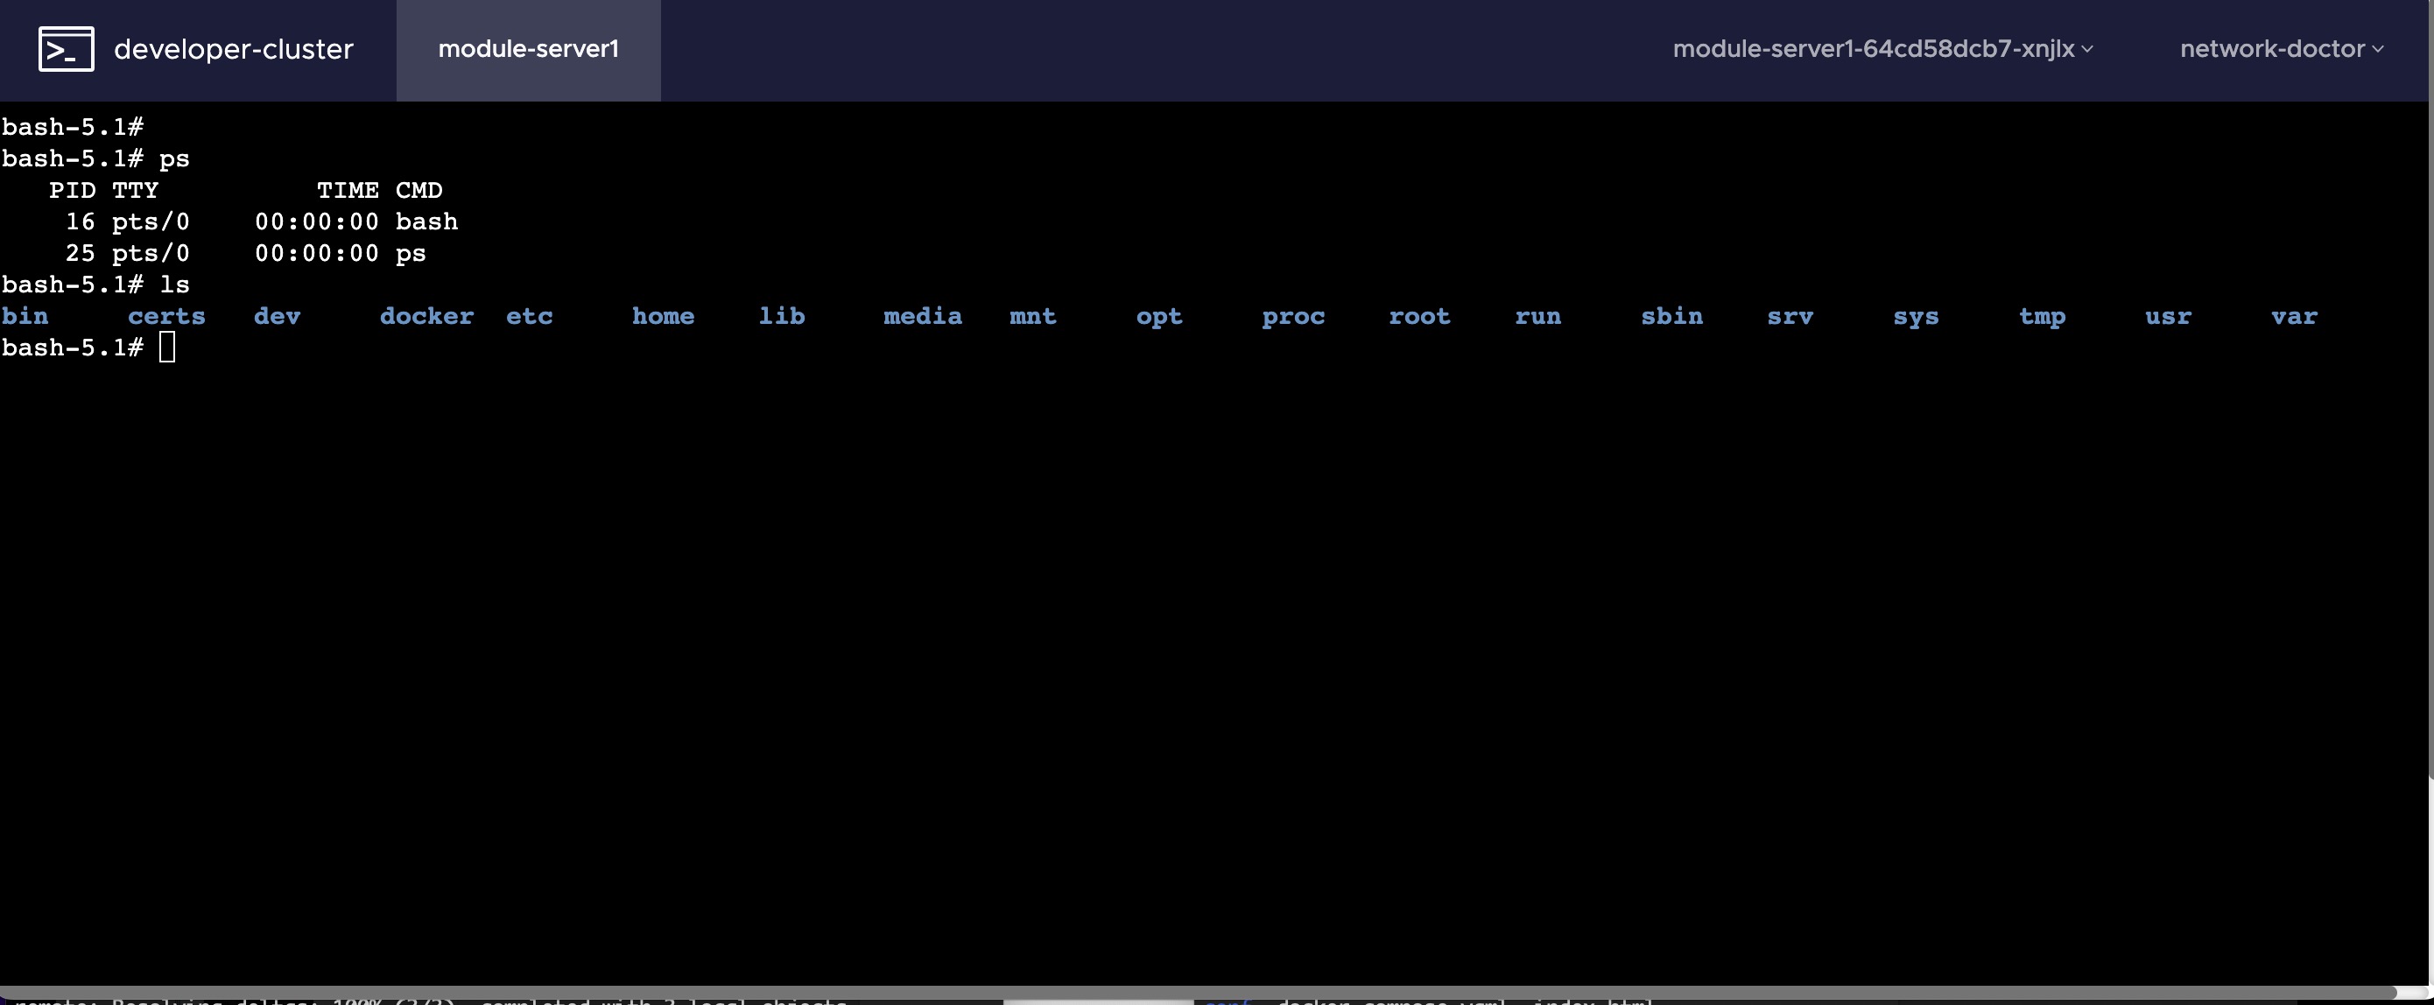Click the terminal prompt icon in header
Screen dimensions: 2434x1005
67,49
